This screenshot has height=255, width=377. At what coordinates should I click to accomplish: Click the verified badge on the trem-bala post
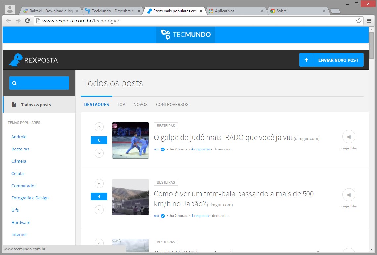tap(163, 216)
